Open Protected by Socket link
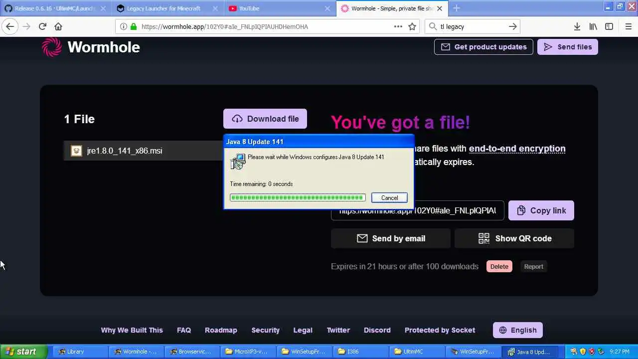Viewport: 638px width, 359px height. pyautogui.click(x=440, y=330)
